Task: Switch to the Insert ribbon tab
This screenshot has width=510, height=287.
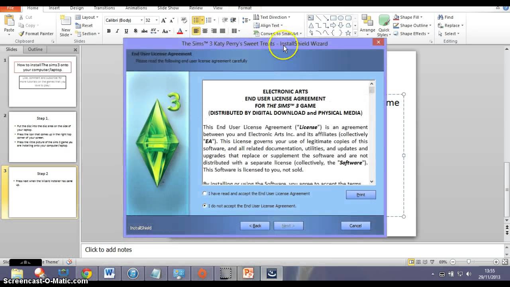Action: 54,8
